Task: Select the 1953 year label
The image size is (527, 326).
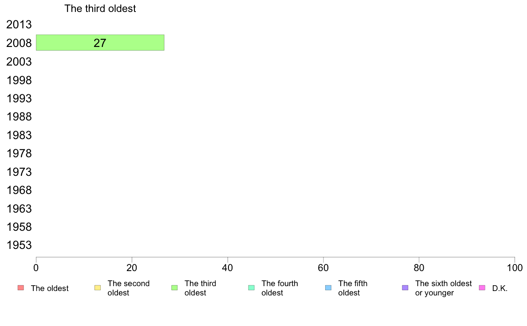Action: tap(19, 245)
